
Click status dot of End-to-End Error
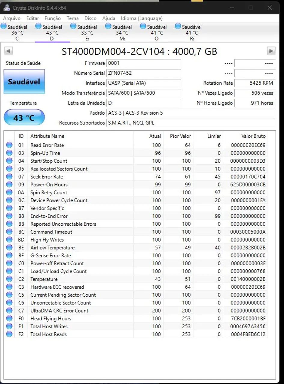[x=9, y=216]
